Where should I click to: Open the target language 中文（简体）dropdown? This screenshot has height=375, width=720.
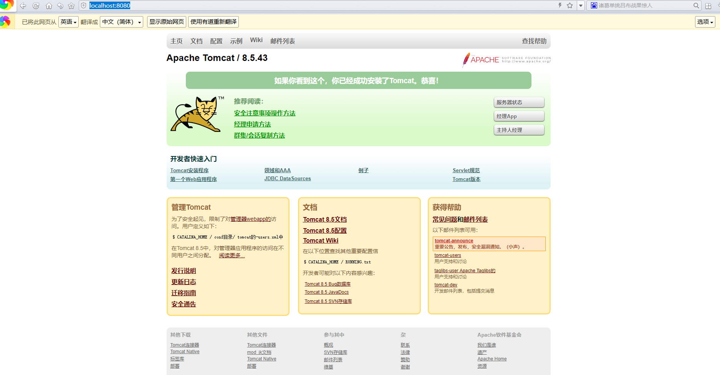click(121, 22)
